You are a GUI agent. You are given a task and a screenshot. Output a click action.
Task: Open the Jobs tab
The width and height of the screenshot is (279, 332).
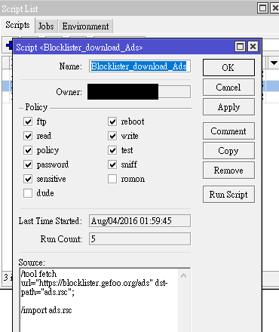(x=46, y=26)
